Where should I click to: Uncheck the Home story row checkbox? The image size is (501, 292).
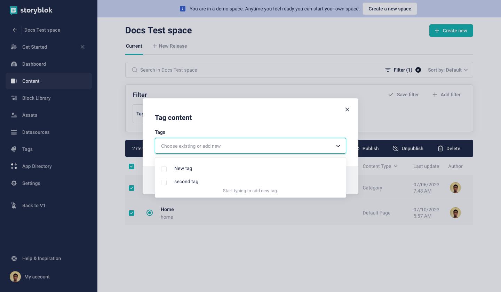(132, 213)
